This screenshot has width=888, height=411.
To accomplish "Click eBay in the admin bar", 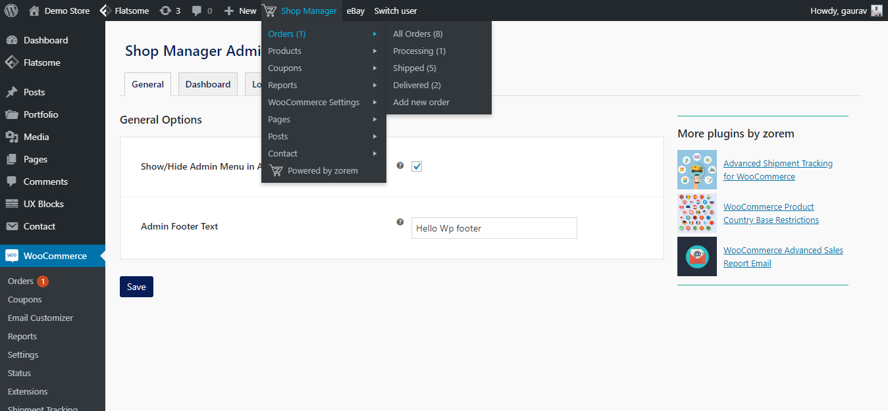I will tap(355, 11).
